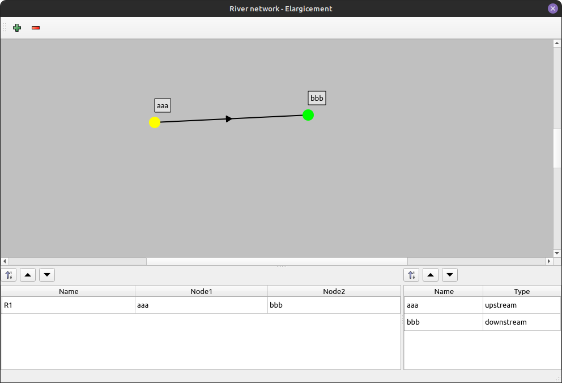562x383 pixels.
Task: Click the red minus delete icon
Action: pos(36,28)
